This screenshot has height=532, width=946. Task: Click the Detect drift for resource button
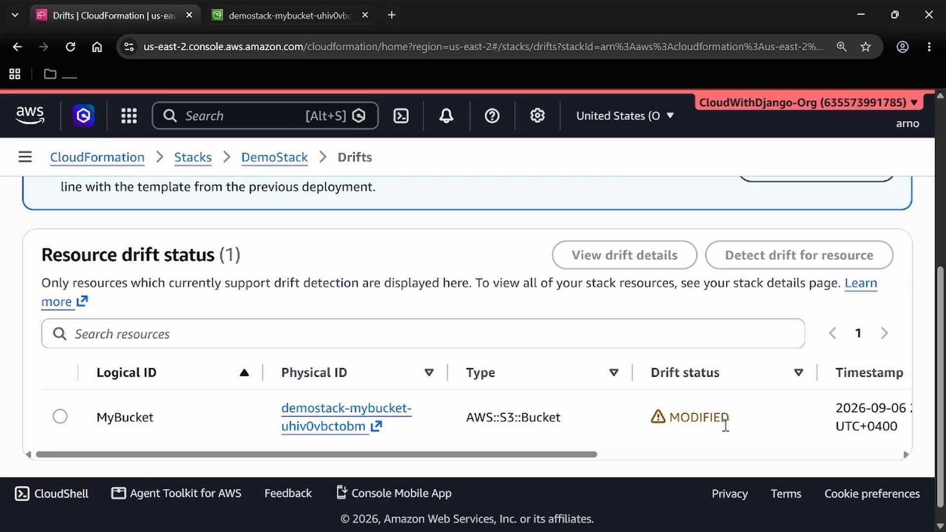(799, 255)
